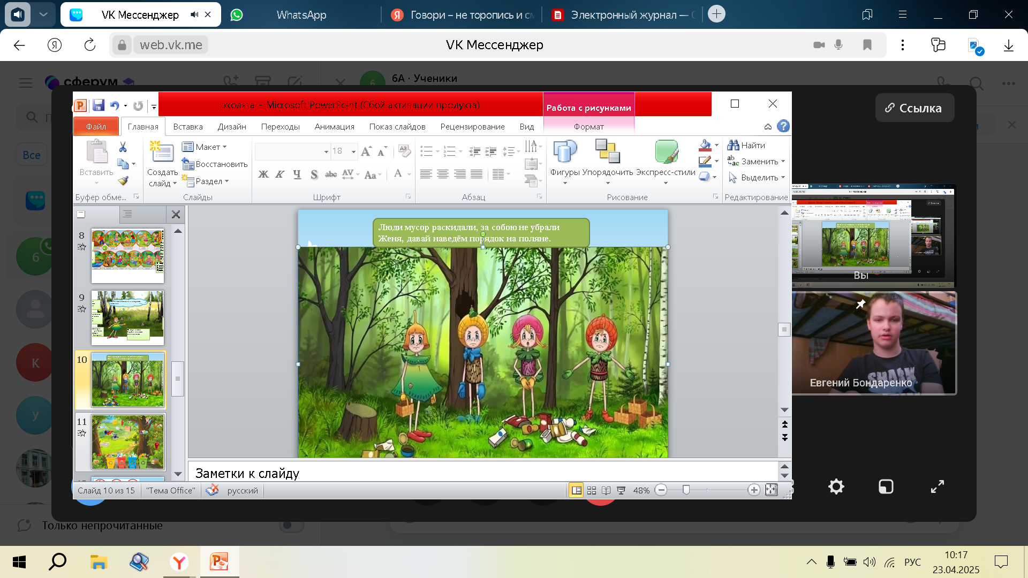
Task: Toggle underline Ч formatting
Action: pos(297,174)
